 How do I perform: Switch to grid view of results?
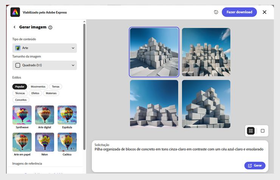[251, 131]
